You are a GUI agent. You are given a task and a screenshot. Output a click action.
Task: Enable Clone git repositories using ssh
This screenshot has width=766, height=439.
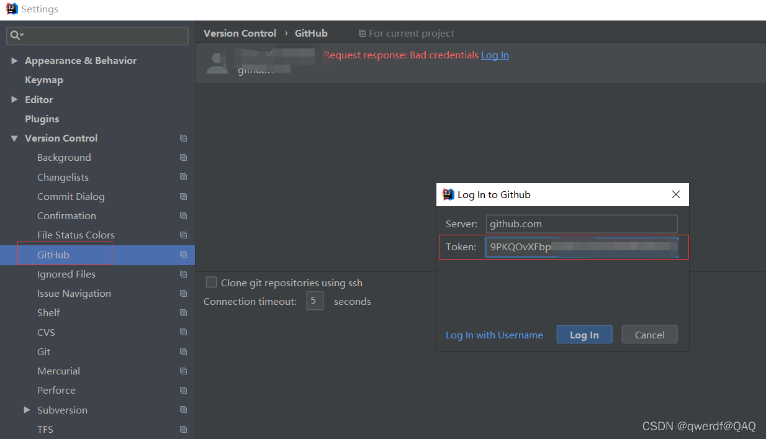pyautogui.click(x=211, y=283)
